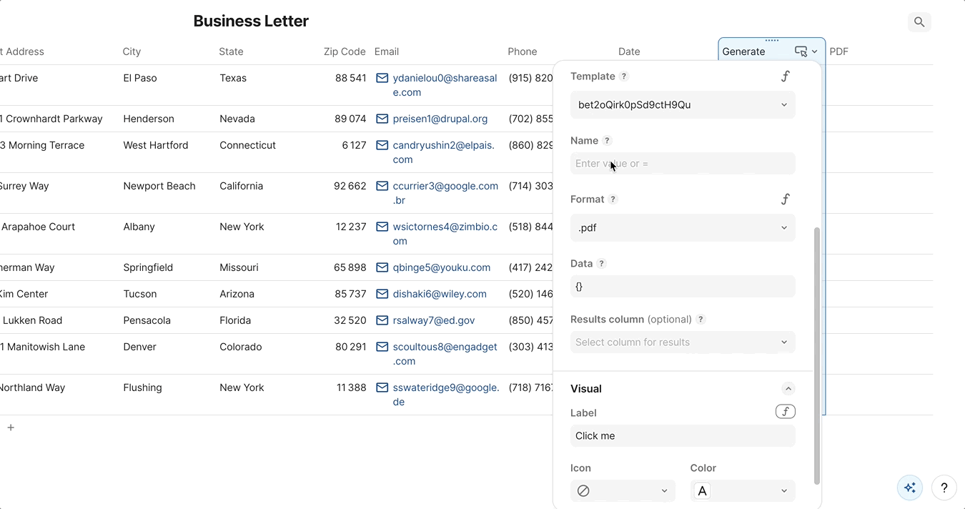Screen dimensions: 965x509
Task: Click the help icon beside the Data label
Action: click(x=601, y=264)
